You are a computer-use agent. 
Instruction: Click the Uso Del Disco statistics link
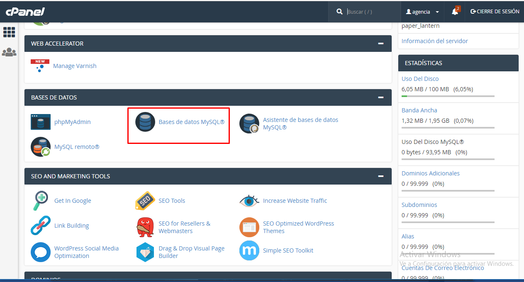(x=420, y=79)
